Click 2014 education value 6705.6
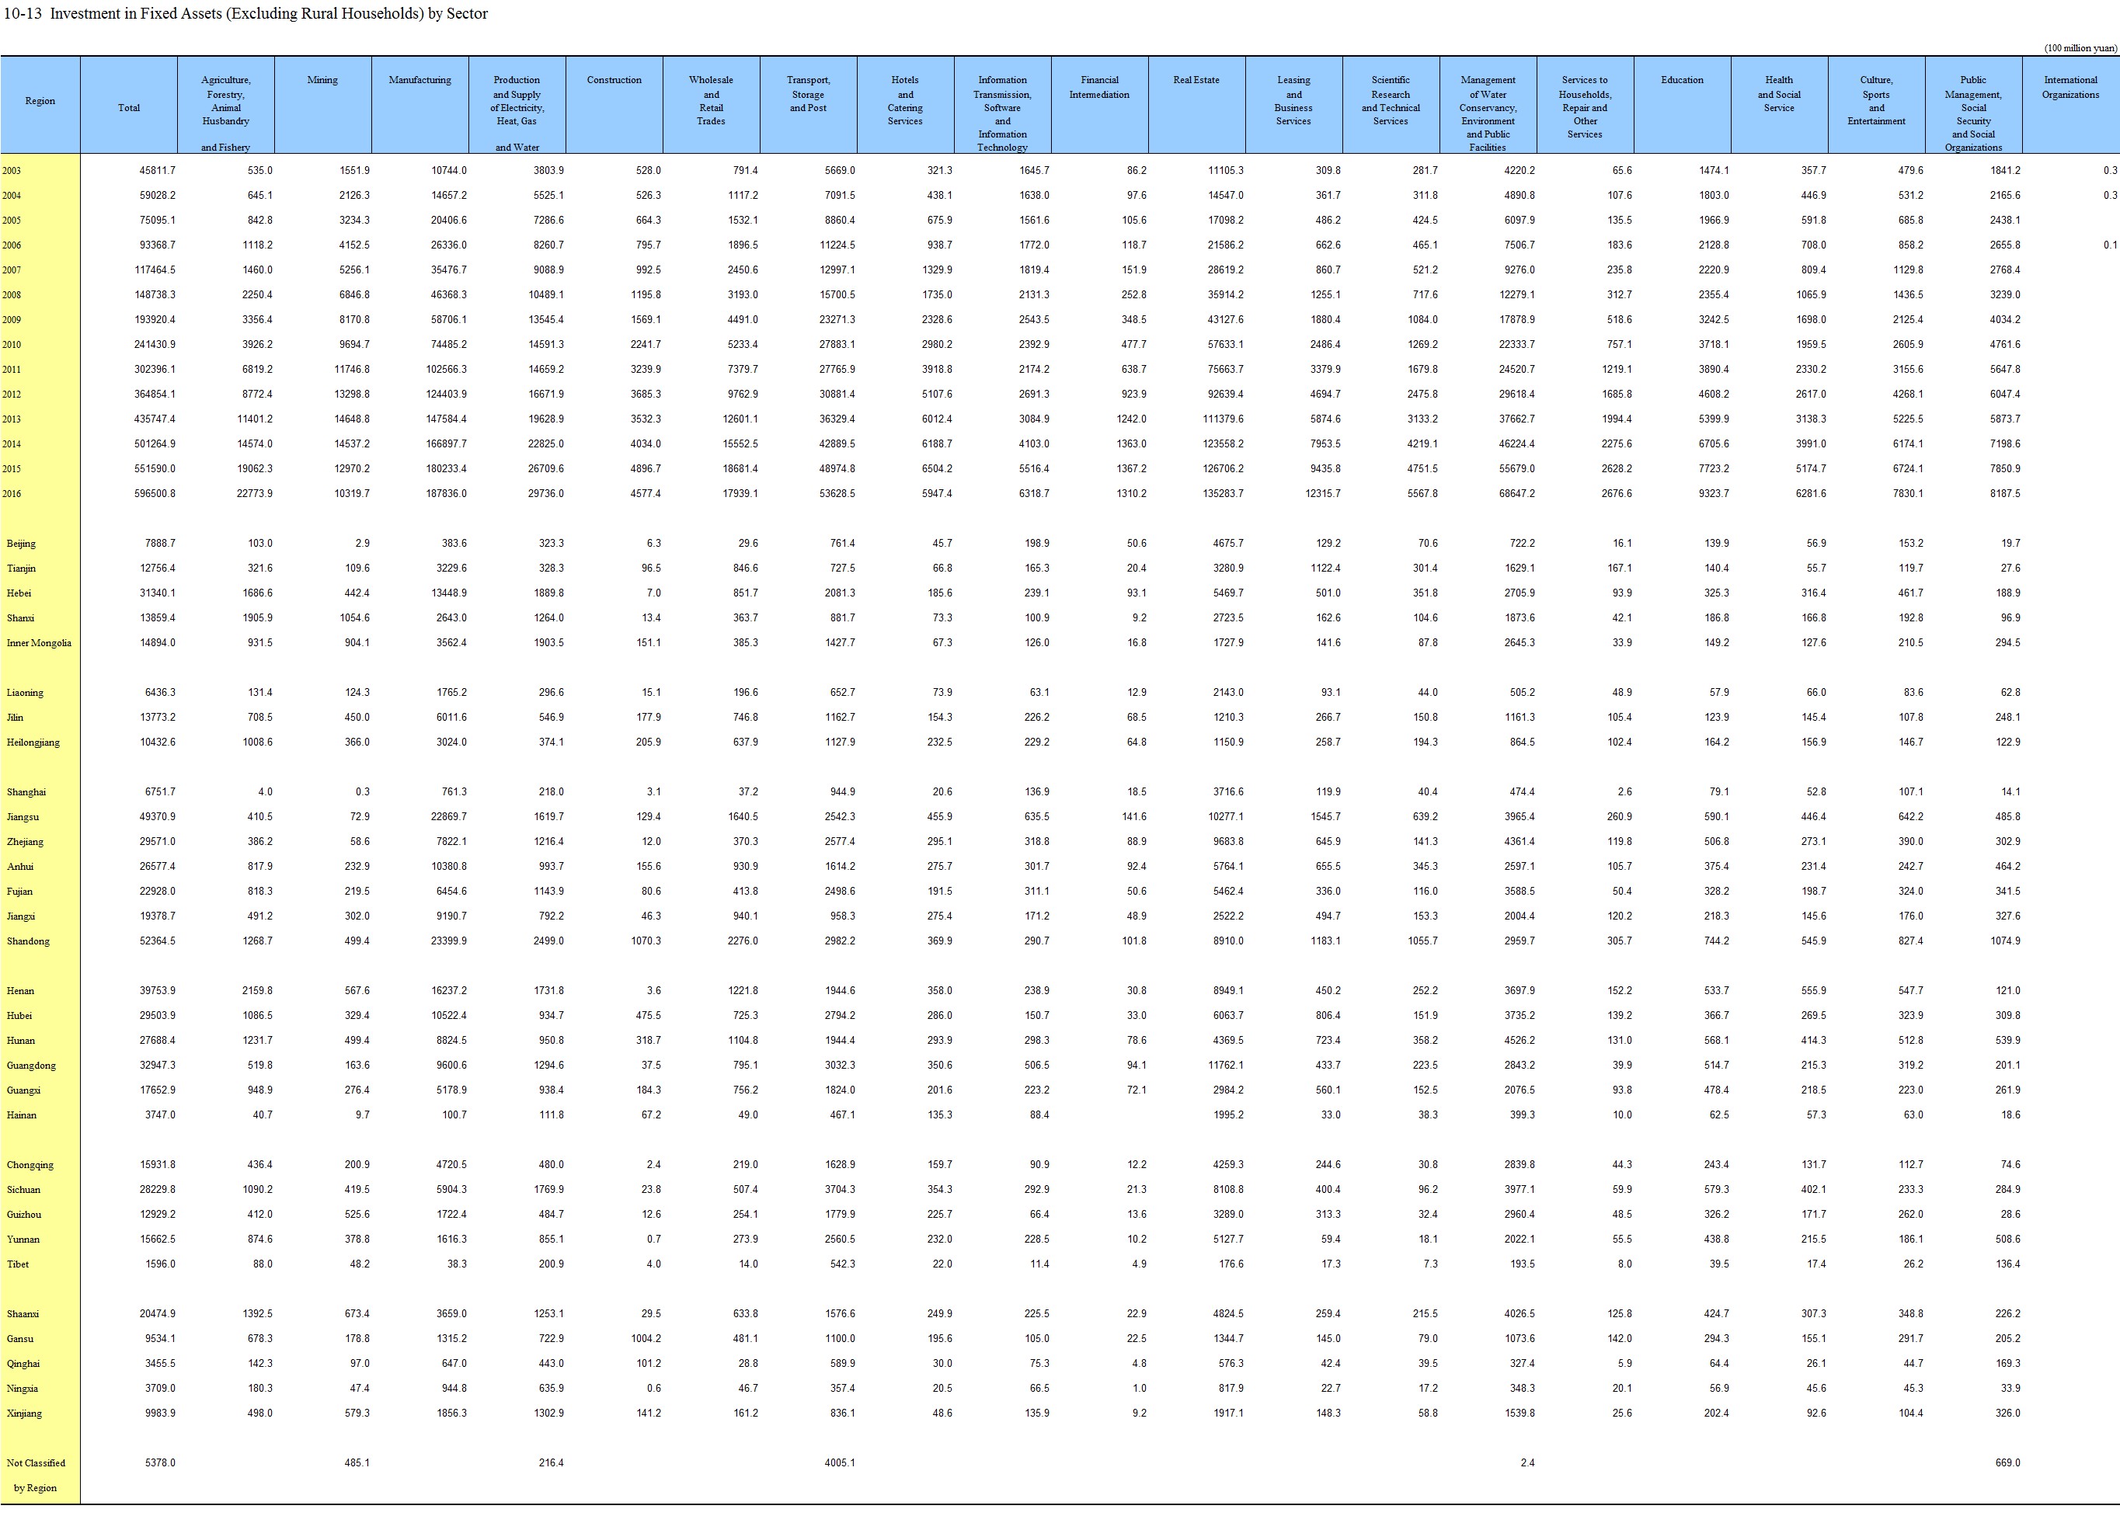The height and width of the screenshot is (1530, 2120). [x=1714, y=444]
